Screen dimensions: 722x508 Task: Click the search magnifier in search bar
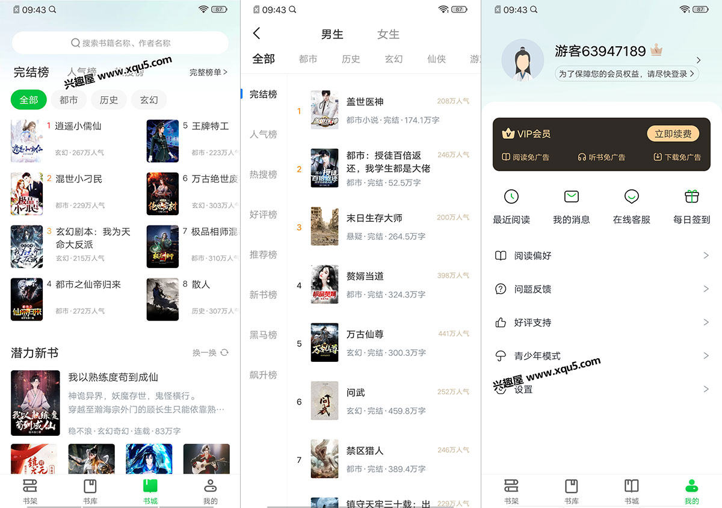(76, 43)
